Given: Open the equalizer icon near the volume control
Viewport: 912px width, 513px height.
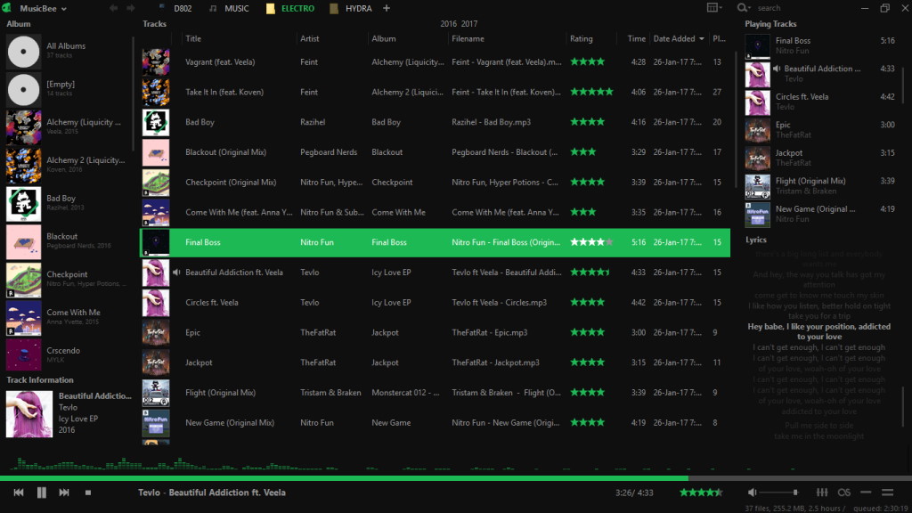Looking at the screenshot, I should coord(822,492).
